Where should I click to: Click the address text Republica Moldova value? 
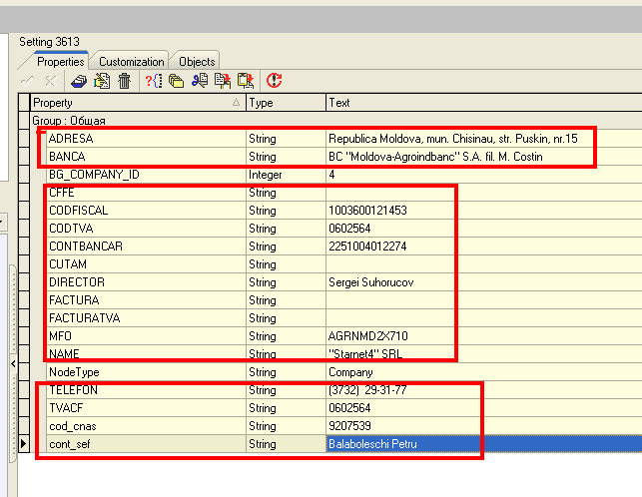click(x=453, y=139)
